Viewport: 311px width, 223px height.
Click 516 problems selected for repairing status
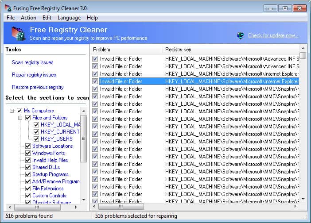(136, 216)
